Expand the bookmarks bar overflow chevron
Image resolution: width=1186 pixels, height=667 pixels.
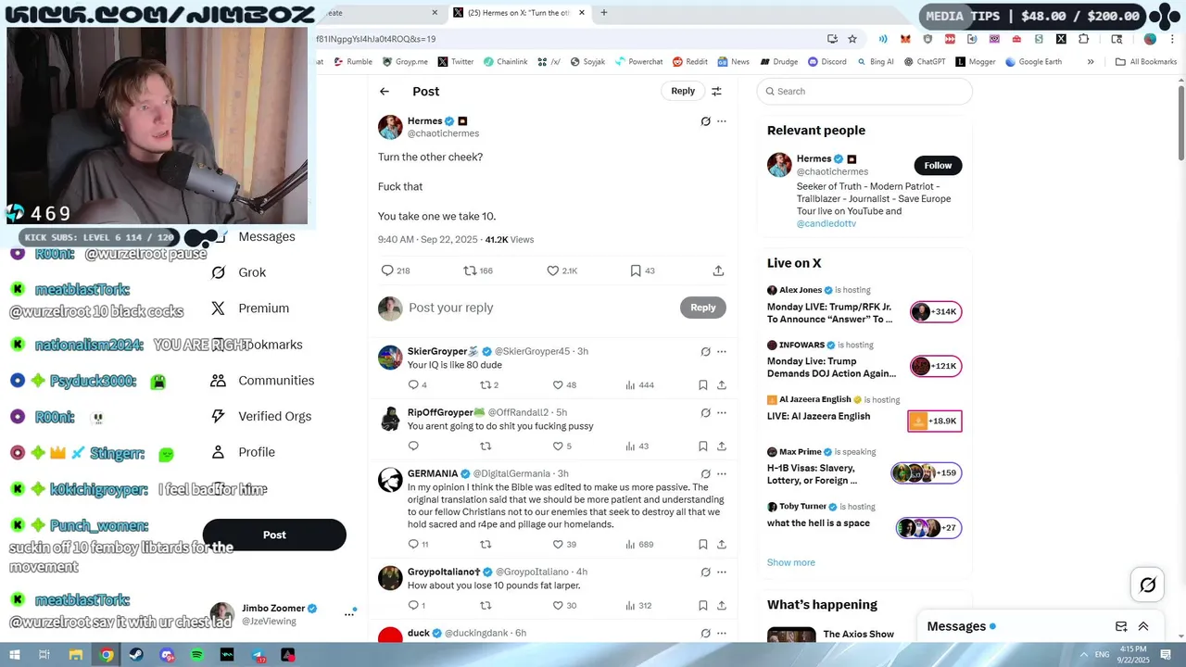coord(1091,62)
